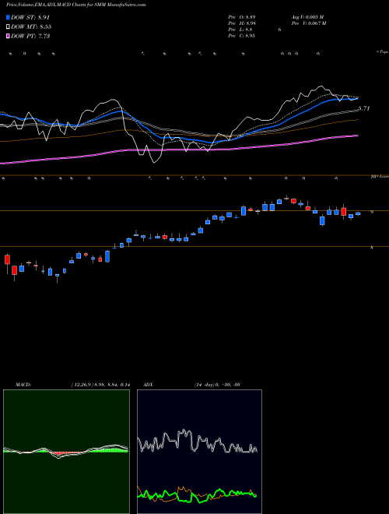Click the blue DOW ST legend swatch

click(8, 17)
